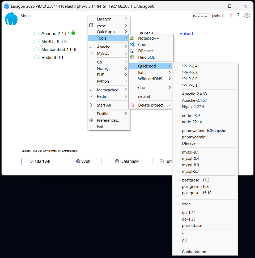The height and width of the screenshot is (258, 255).
Task: Open settings via the gear icon
Action: click(x=247, y=15)
